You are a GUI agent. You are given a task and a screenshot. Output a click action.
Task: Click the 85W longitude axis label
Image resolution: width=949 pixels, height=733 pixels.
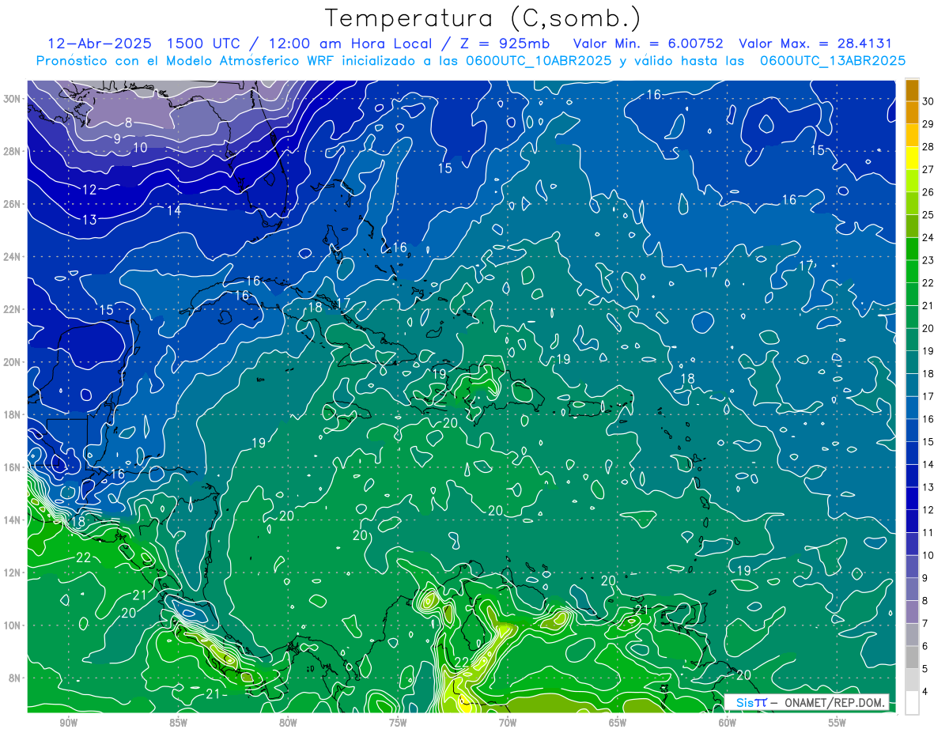[x=178, y=723]
